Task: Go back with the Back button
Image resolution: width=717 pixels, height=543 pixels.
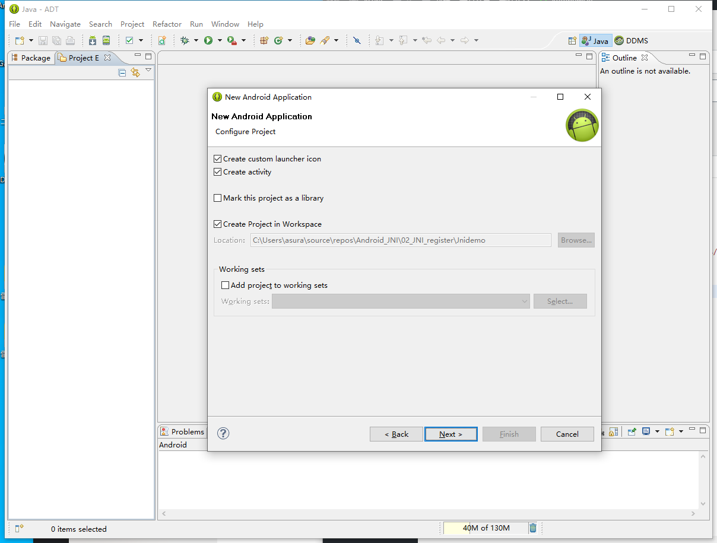Action: pos(396,434)
